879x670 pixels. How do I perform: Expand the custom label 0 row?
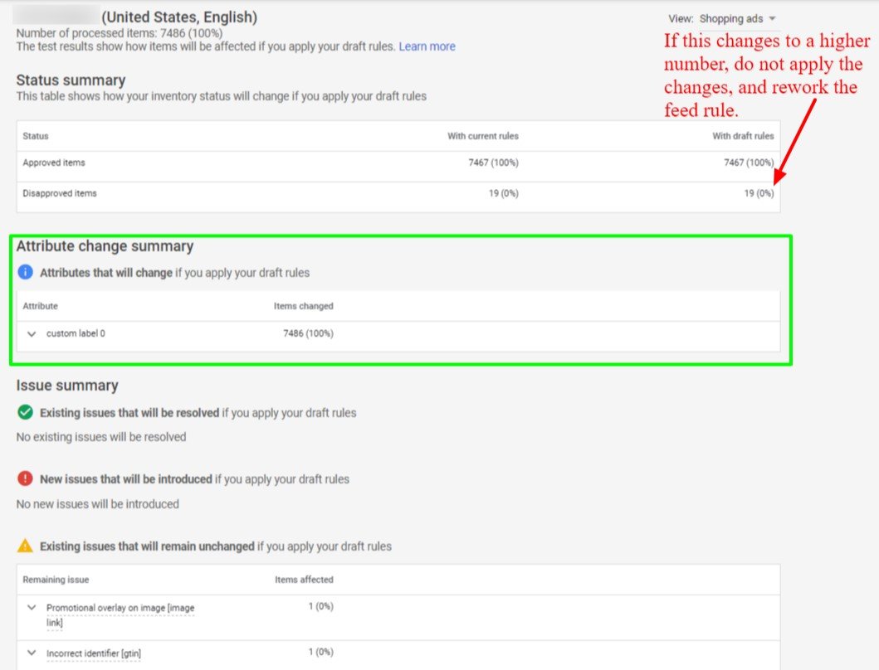32,333
